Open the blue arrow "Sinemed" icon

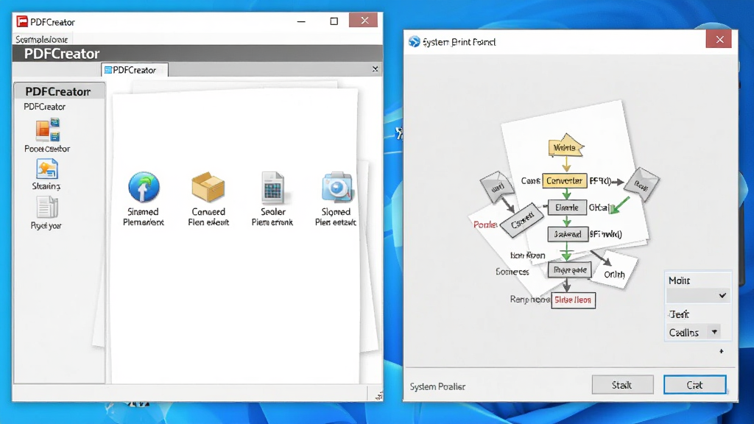click(144, 187)
